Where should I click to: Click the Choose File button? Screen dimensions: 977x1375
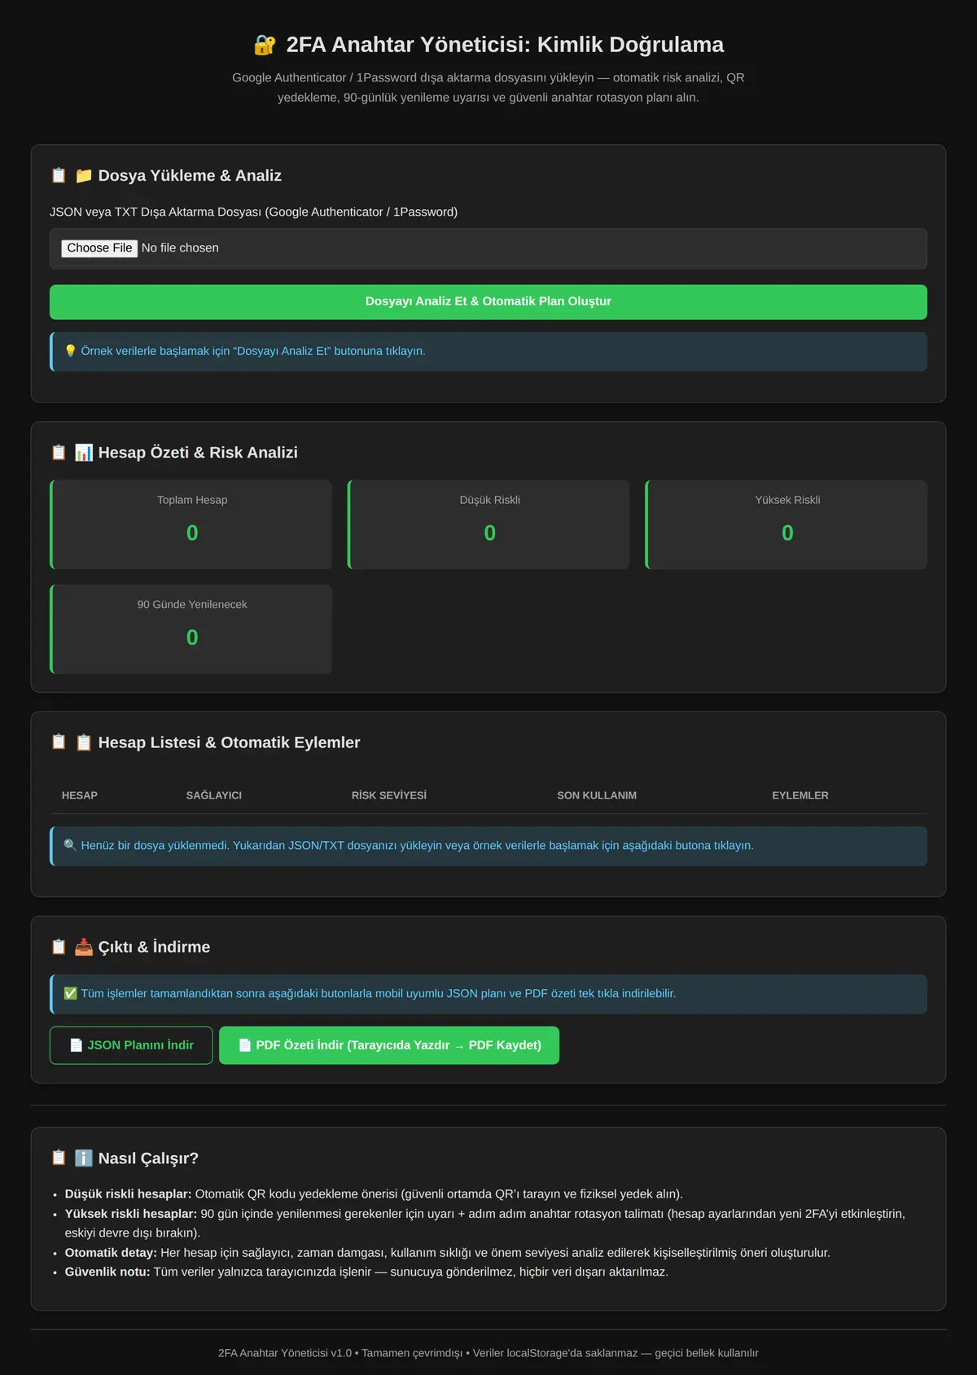point(99,248)
